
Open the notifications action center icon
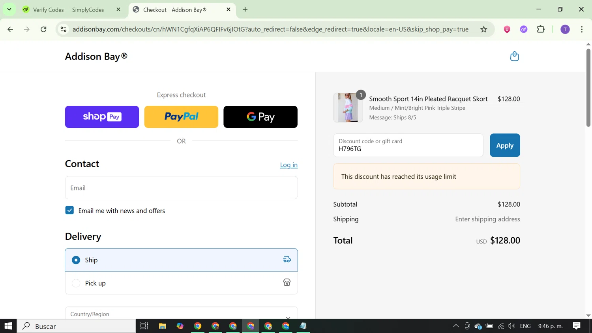[x=577, y=326]
